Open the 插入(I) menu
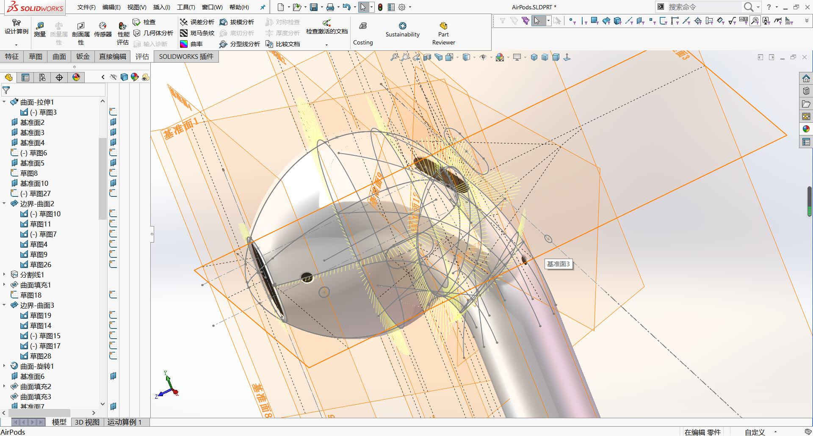Image resolution: width=813 pixels, height=436 pixels. click(x=161, y=7)
